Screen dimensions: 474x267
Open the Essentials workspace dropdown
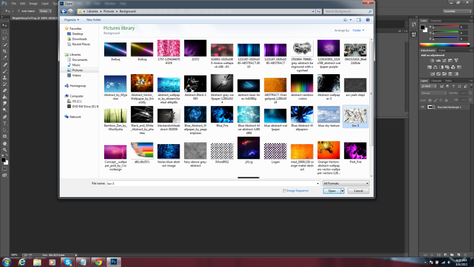[457, 11]
